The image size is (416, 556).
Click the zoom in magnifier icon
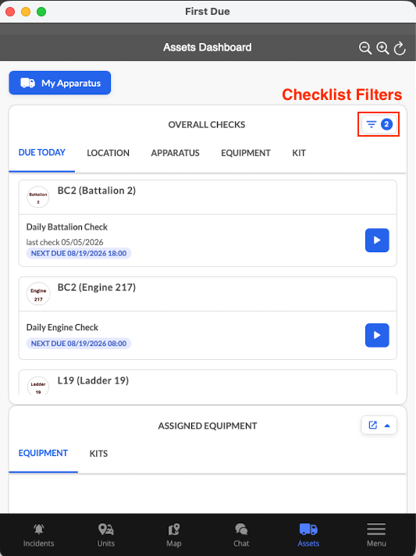(382, 48)
